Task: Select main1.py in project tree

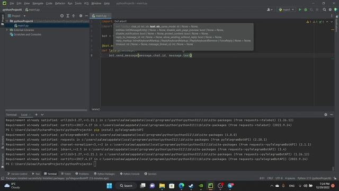Action: point(21,25)
